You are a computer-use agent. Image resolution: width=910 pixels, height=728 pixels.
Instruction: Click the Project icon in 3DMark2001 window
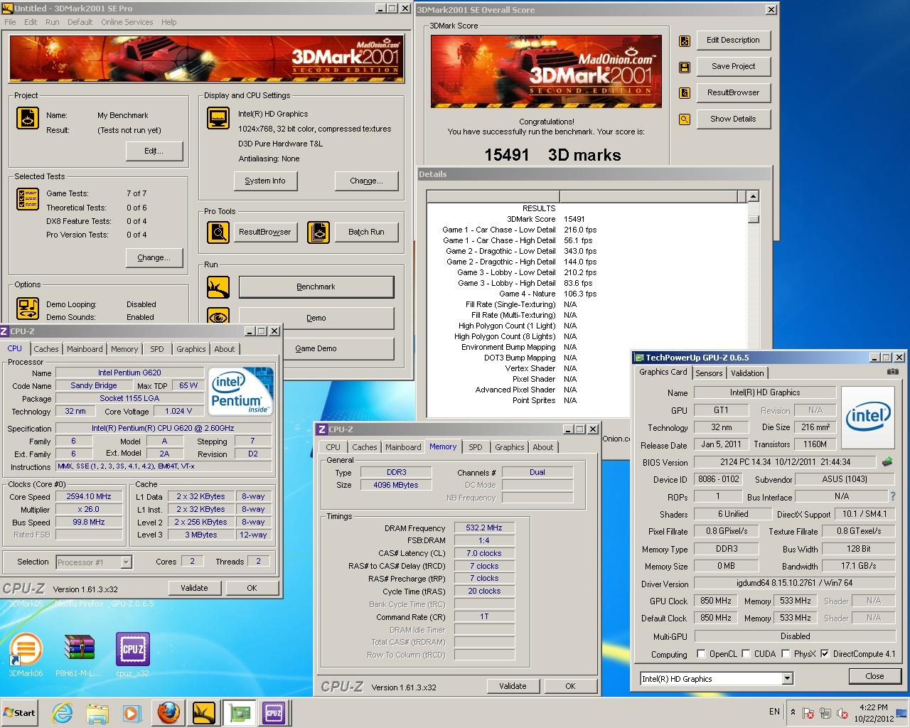[x=28, y=118]
